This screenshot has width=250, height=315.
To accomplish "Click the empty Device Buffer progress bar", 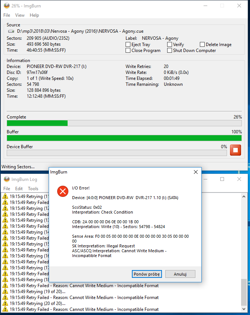I will pyautogui.click(x=117, y=153).
